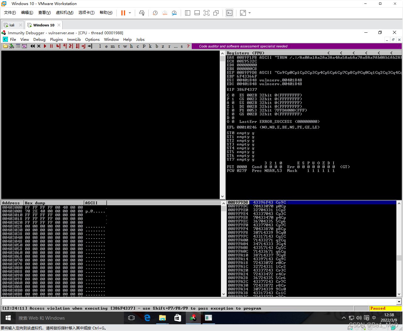Show Patches via 'P' button
Viewport: 403px width, 331px height.
click(x=144, y=46)
